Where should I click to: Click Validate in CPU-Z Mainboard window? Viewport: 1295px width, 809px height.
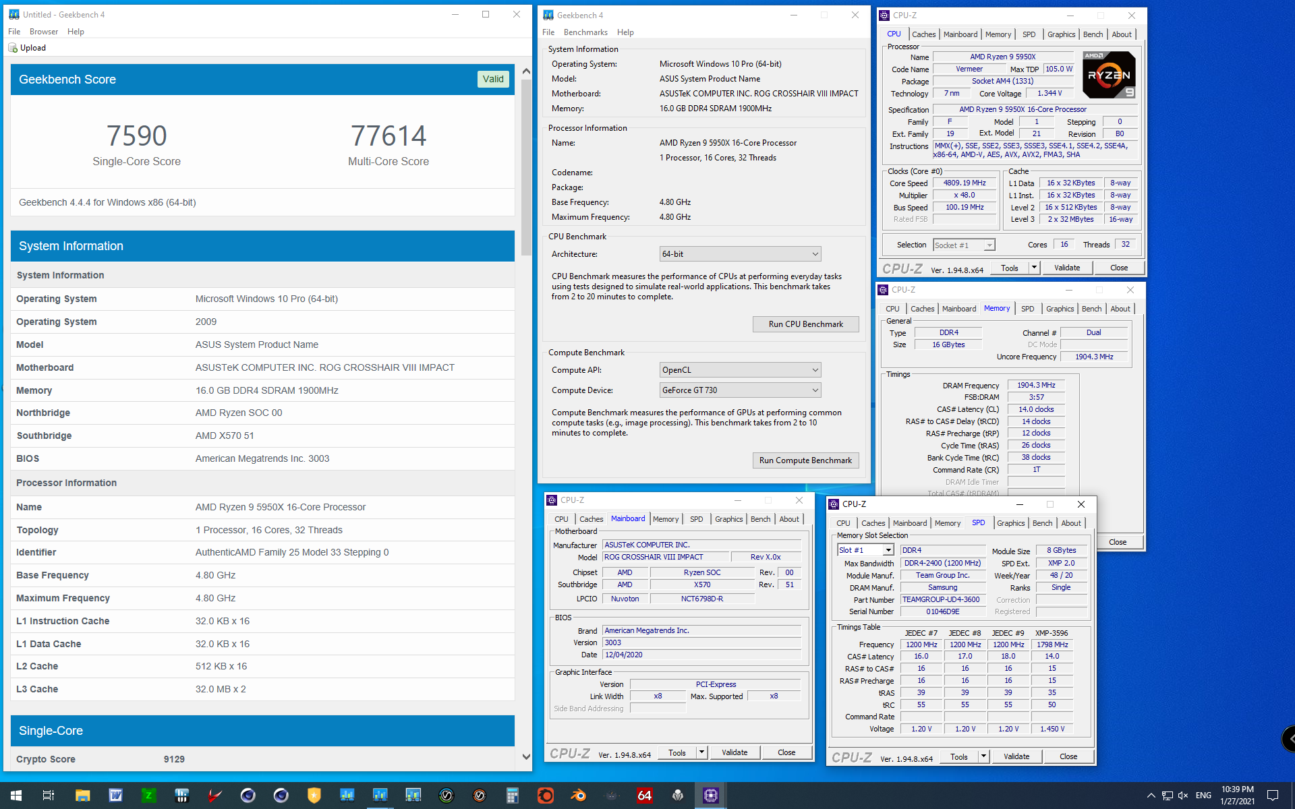point(735,752)
